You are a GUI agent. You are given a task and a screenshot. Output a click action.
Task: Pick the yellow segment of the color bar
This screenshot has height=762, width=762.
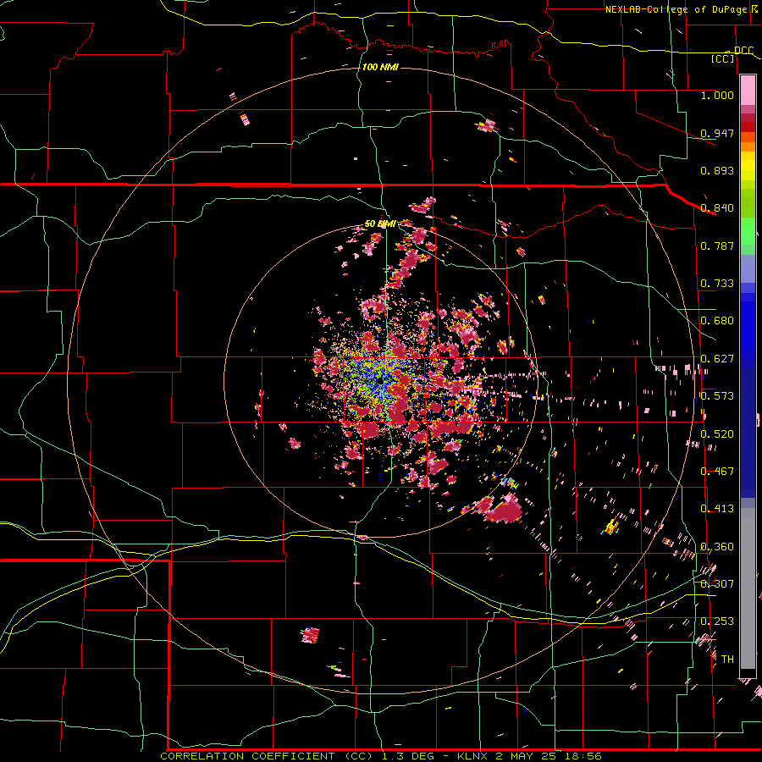click(x=748, y=170)
